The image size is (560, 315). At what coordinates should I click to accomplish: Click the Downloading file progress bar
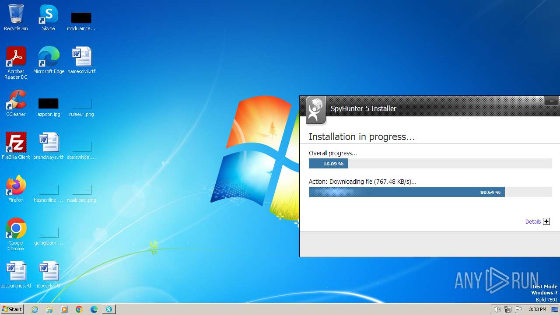(430, 192)
